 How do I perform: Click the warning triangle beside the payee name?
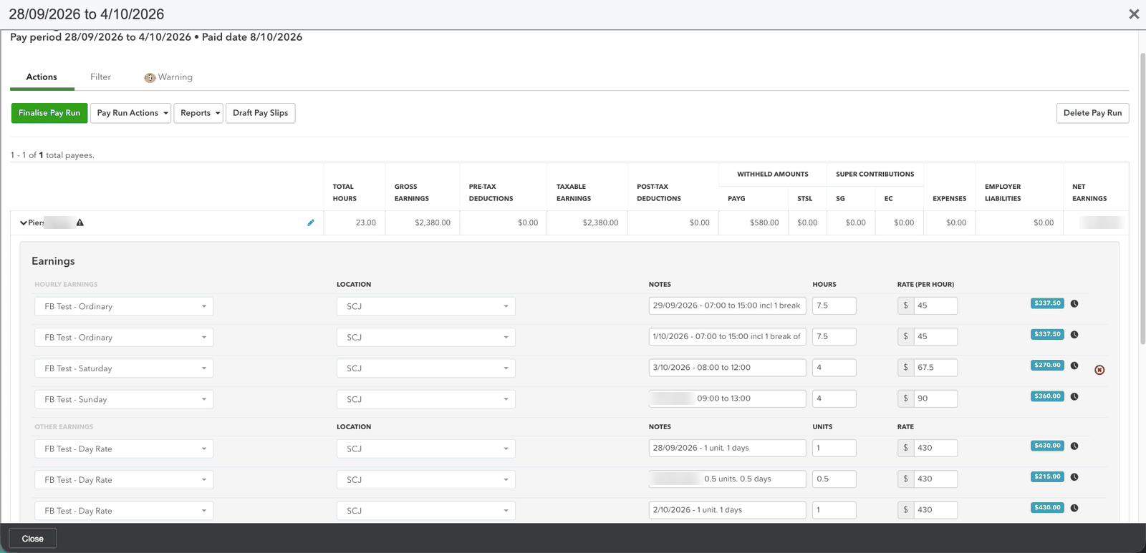pyautogui.click(x=80, y=222)
